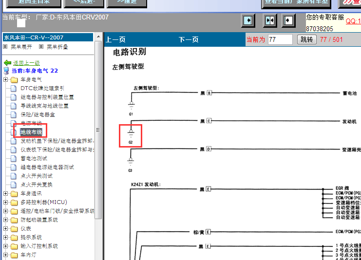Expand the 多路控制器(MICU) tree node

[6, 202]
